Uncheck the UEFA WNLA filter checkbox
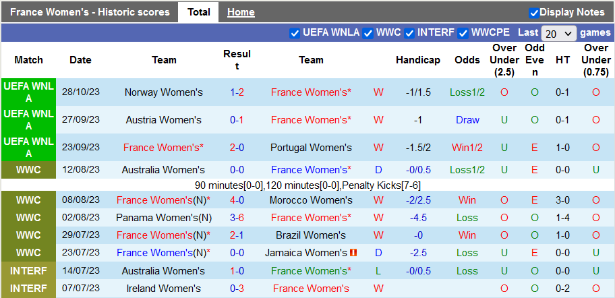Viewport: 615px width, 298px height. (295, 32)
